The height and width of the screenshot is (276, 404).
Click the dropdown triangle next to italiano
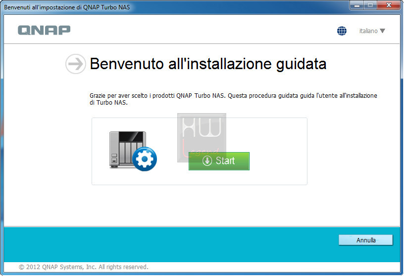[382, 31]
